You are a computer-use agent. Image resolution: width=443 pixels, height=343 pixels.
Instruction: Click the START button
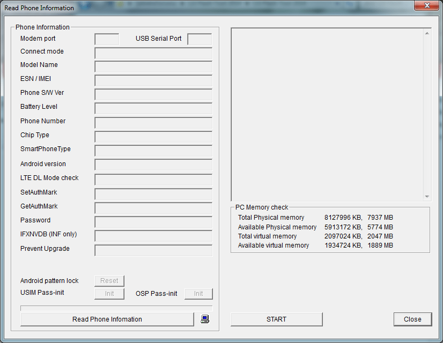coord(276,319)
